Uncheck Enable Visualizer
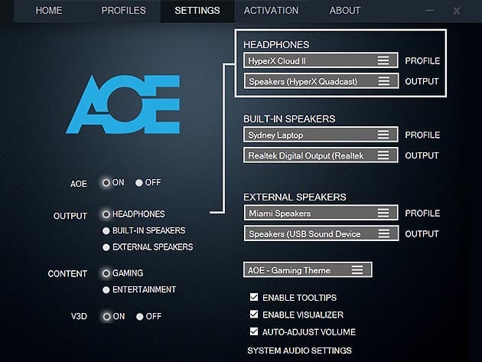The width and height of the screenshot is (482, 362). click(x=255, y=315)
